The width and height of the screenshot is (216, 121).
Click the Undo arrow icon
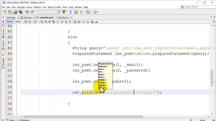click(27, 12)
